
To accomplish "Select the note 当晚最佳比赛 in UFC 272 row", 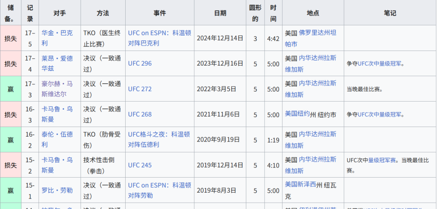I will [365, 89].
